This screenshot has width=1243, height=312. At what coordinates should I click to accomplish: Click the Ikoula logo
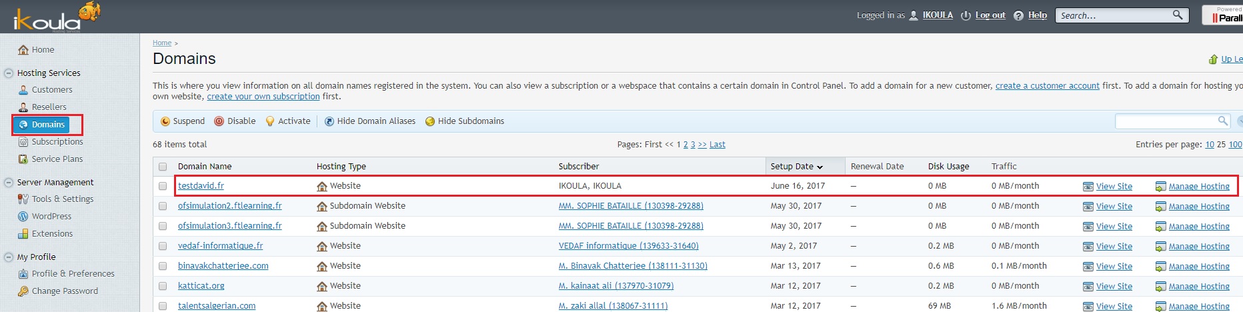(57, 17)
